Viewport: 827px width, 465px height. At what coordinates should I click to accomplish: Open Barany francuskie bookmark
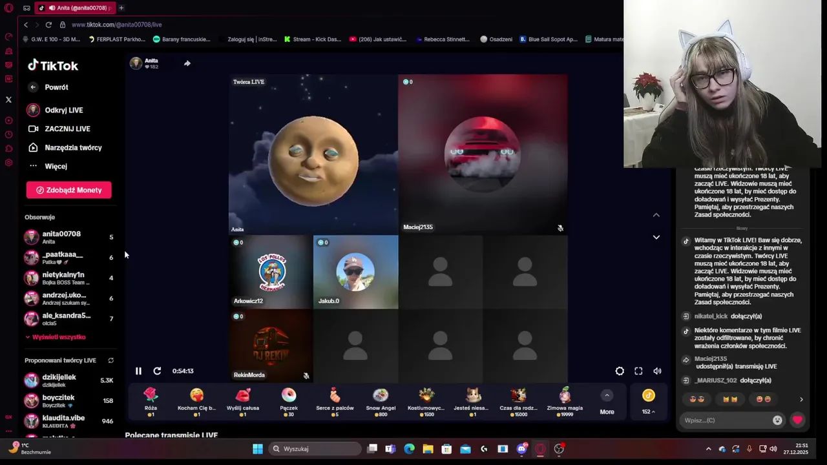[182, 39]
